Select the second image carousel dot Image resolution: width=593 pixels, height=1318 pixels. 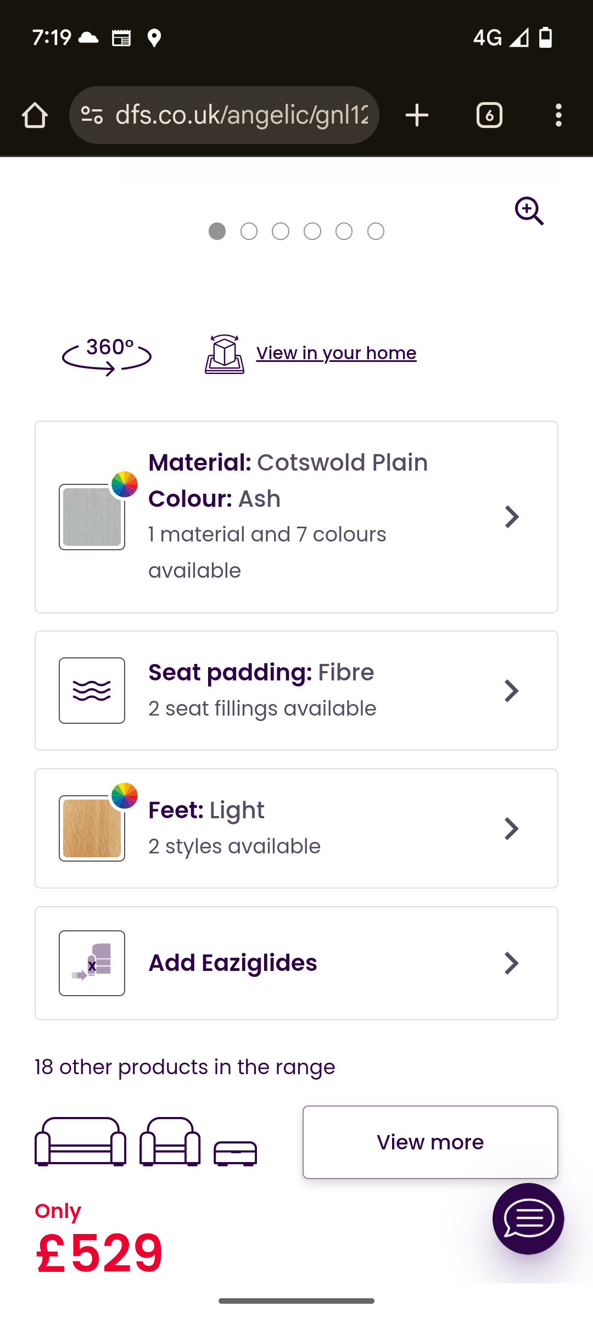click(x=249, y=231)
